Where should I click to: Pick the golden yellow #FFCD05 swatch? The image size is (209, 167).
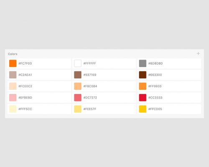(x=143, y=109)
